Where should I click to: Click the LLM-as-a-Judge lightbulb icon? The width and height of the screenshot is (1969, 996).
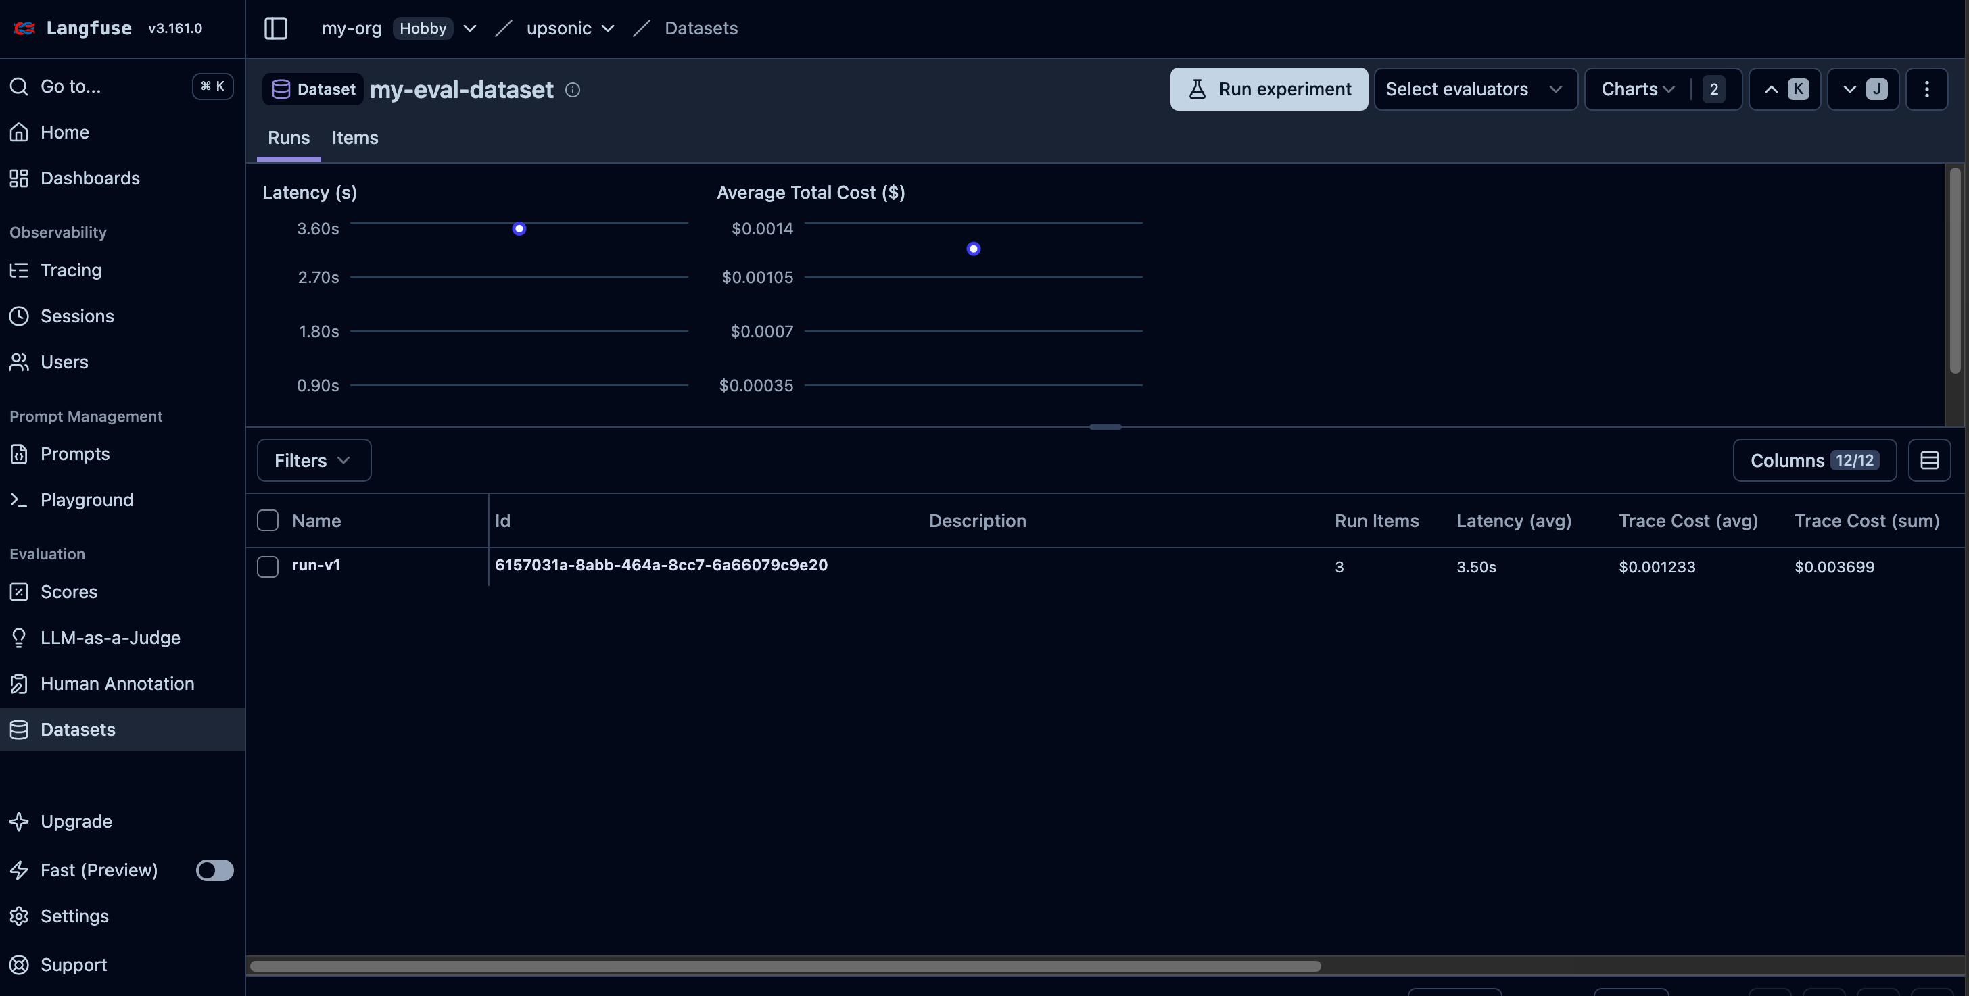19,637
